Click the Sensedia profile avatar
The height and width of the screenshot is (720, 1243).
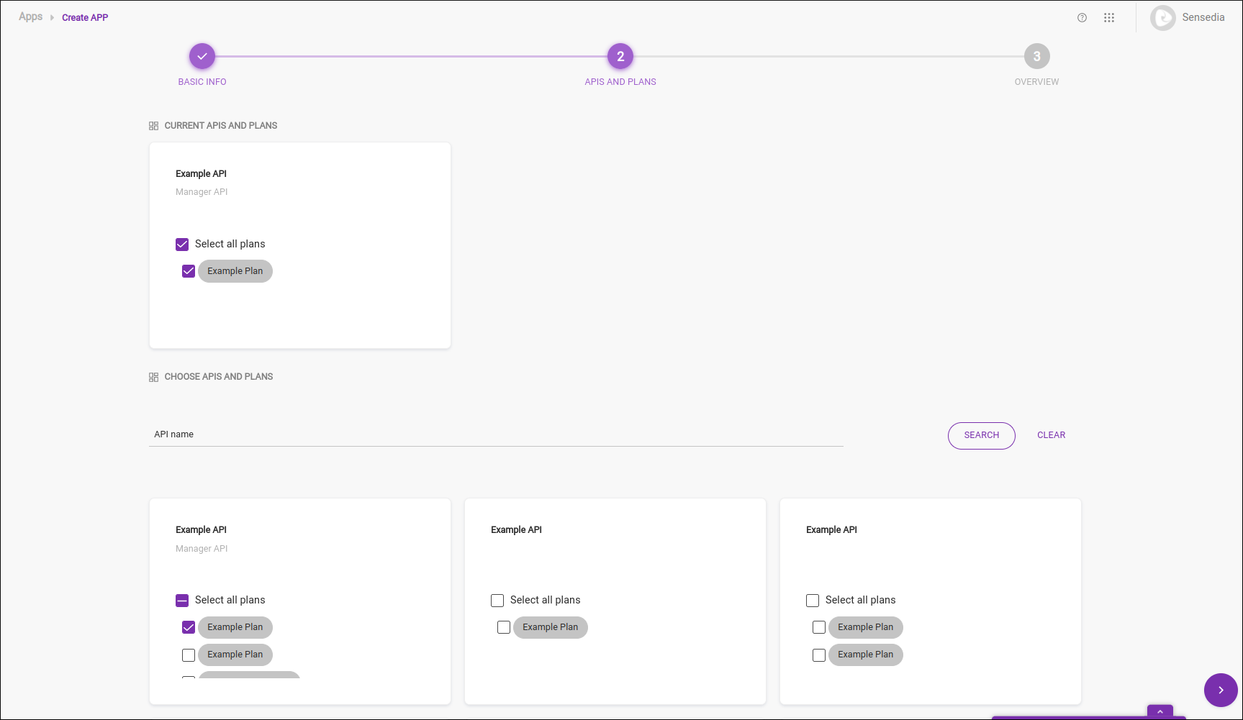pyautogui.click(x=1163, y=17)
